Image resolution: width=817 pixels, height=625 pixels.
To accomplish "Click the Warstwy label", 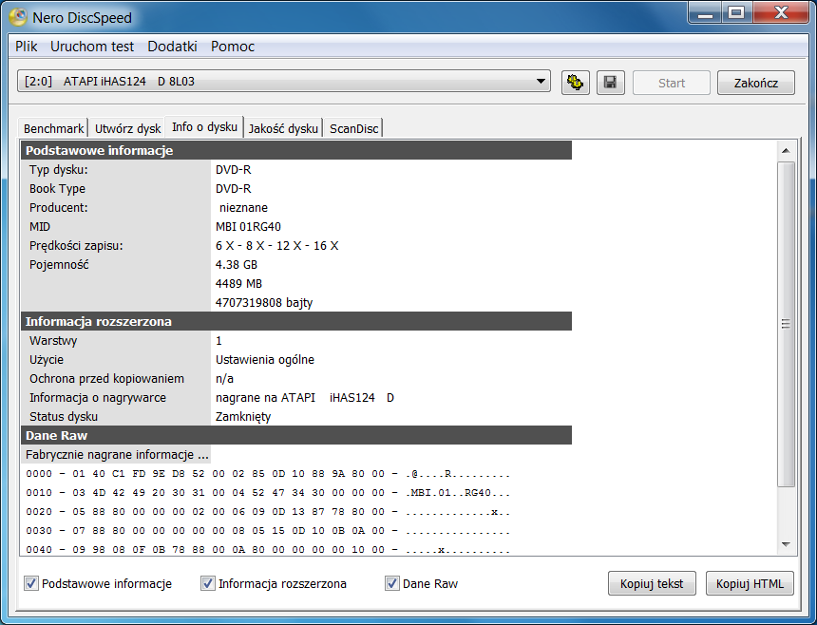I will pyautogui.click(x=53, y=341).
